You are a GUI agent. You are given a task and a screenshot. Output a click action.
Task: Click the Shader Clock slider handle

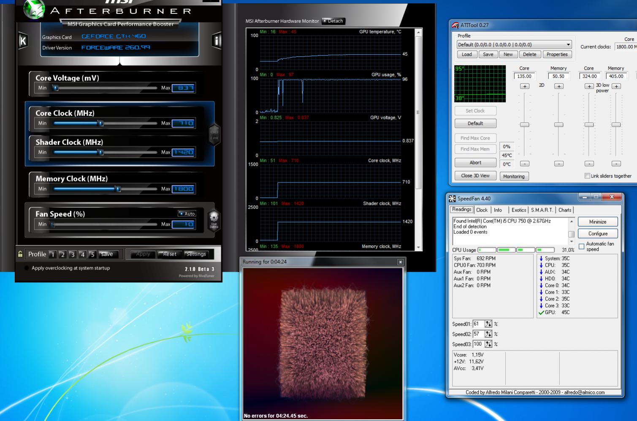click(x=100, y=153)
